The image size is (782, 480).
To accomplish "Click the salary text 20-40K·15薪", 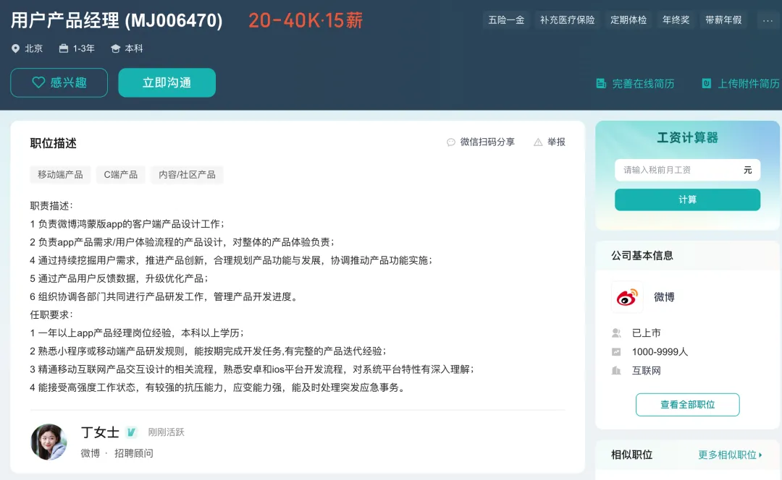I will click(x=306, y=20).
